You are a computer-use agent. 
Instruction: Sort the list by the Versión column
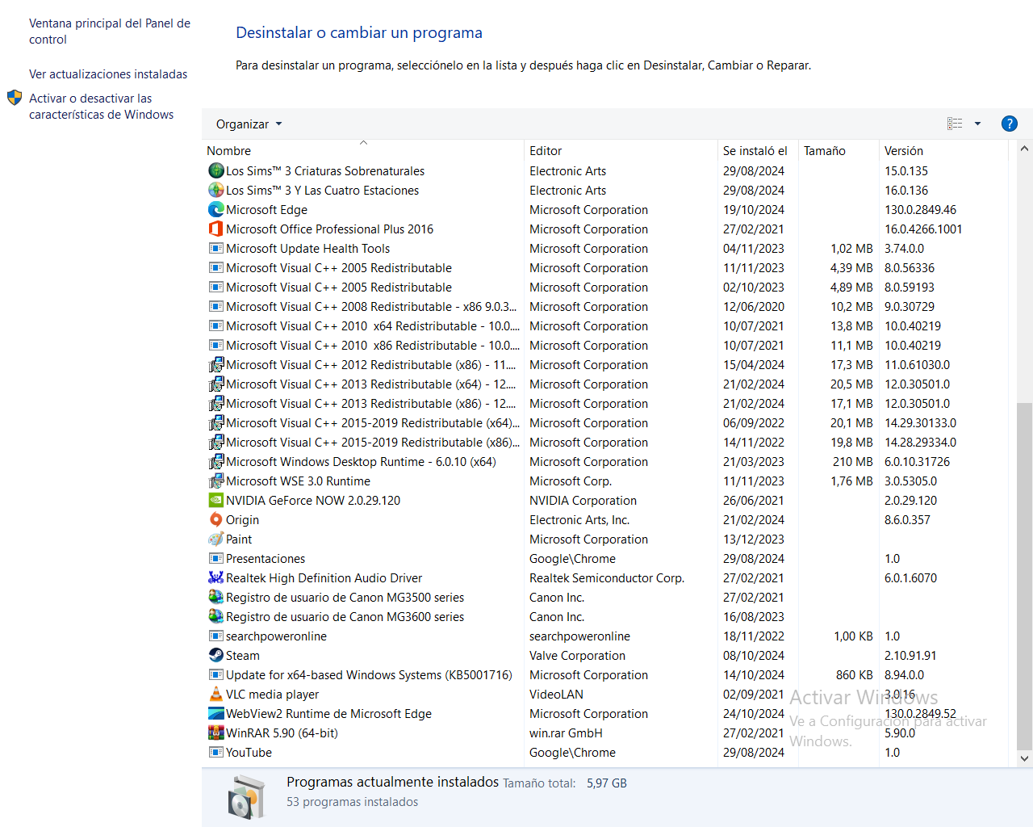pos(943,150)
